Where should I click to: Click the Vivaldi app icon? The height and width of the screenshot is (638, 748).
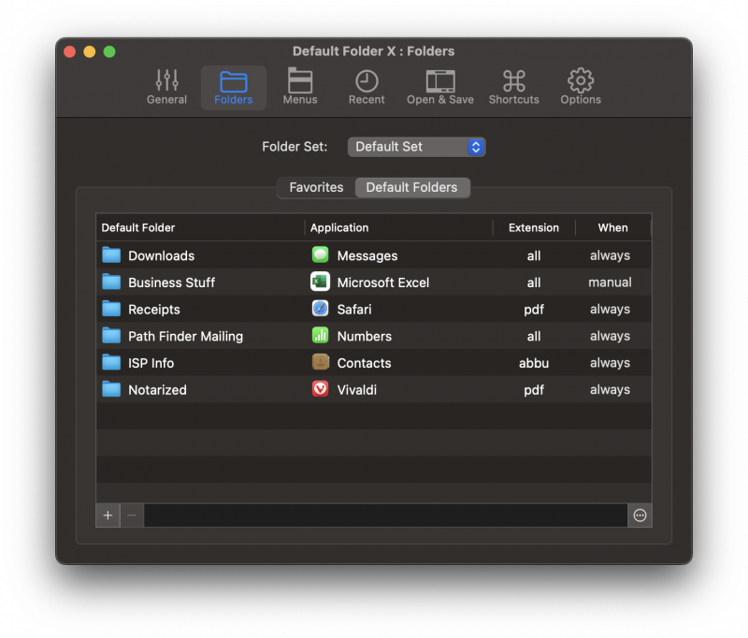(320, 389)
